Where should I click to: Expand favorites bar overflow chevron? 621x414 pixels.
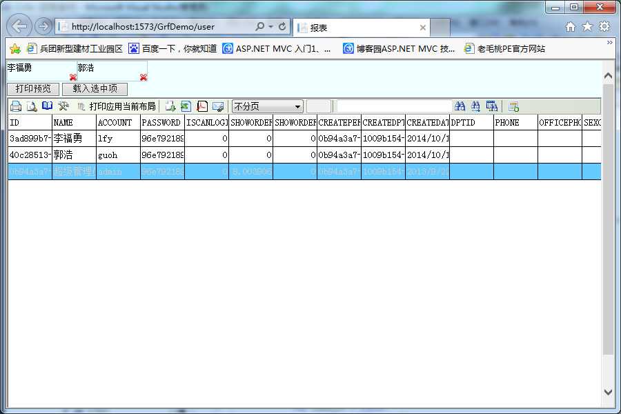[609, 42]
